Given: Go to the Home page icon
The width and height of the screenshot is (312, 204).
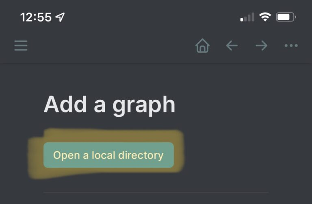Looking at the screenshot, I should 202,45.
